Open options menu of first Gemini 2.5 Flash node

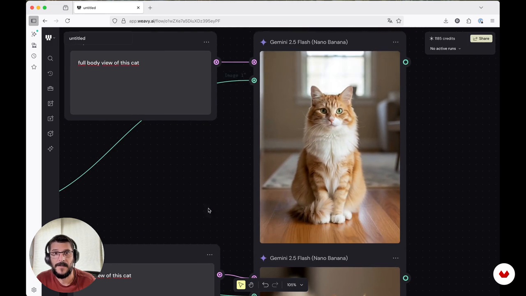coord(395,42)
